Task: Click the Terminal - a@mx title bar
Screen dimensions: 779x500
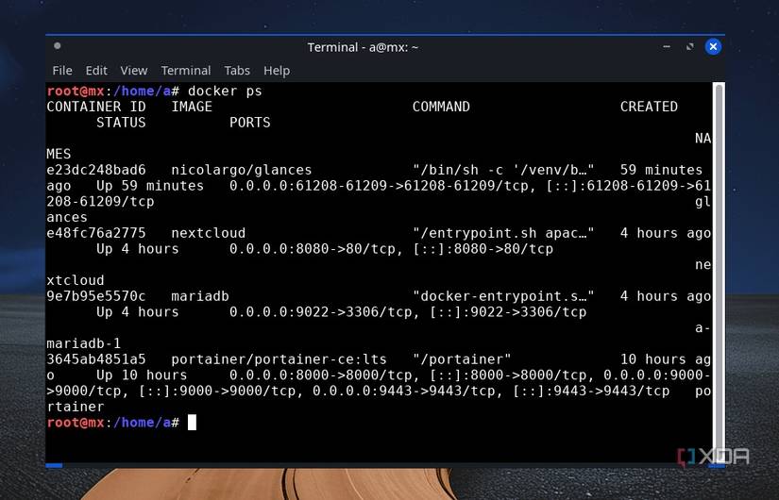Action: (x=363, y=47)
